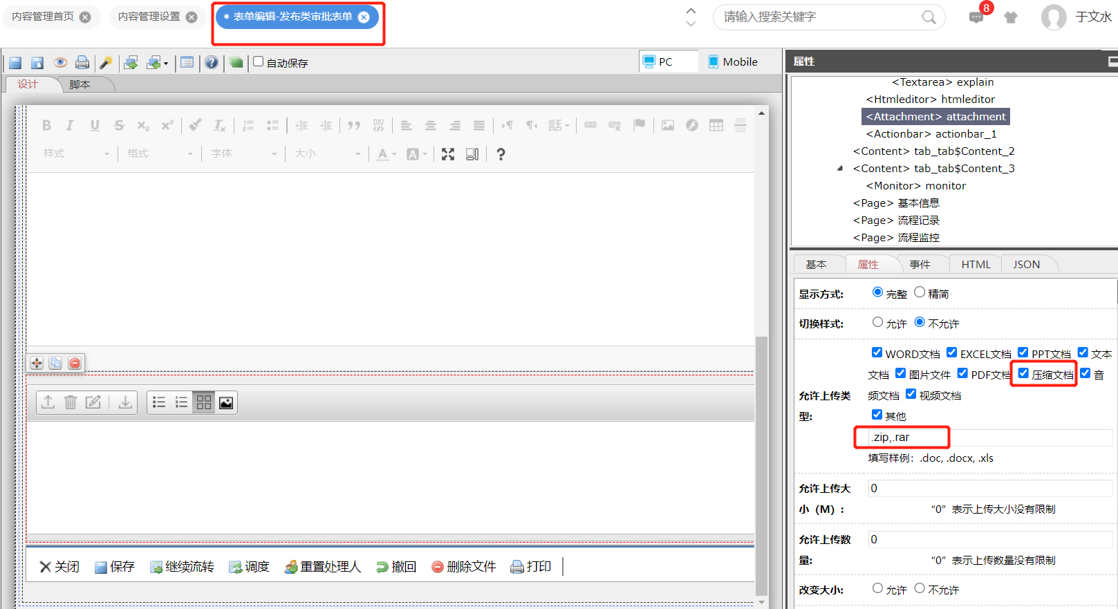Insert image in rich text editor
Screen dimensions: 1118x609
click(667, 125)
